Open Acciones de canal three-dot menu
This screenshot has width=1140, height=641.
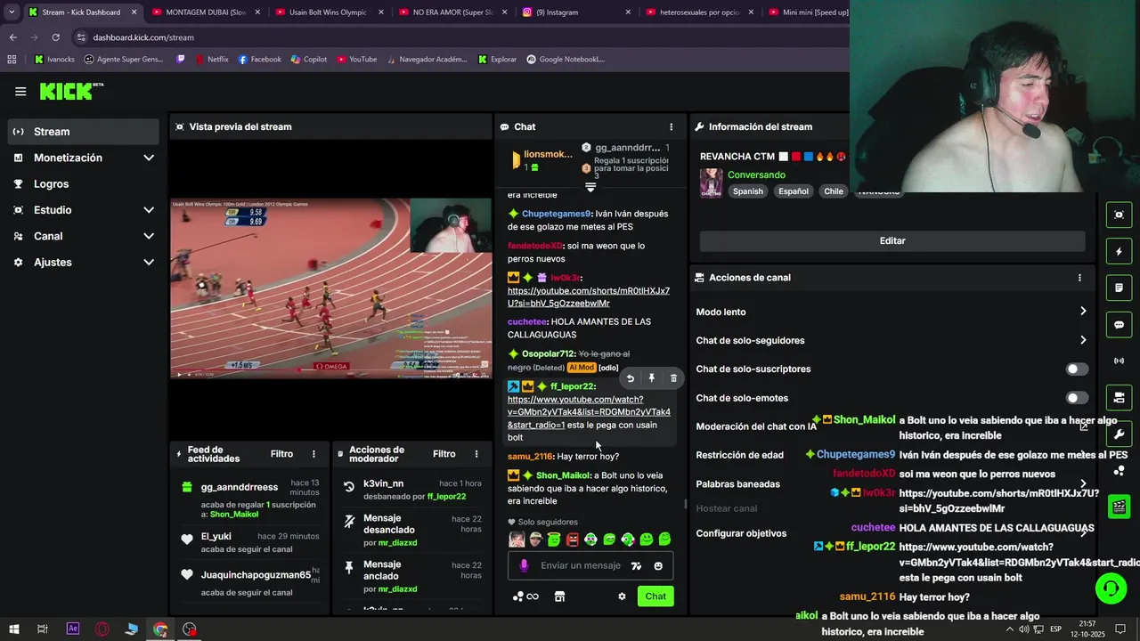pyautogui.click(x=1079, y=278)
